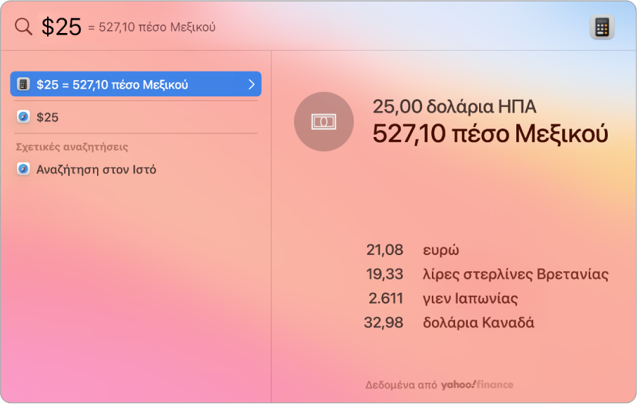Click the Calculator app icon at top right
Screen dimensions: 638x404
tap(602, 27)
